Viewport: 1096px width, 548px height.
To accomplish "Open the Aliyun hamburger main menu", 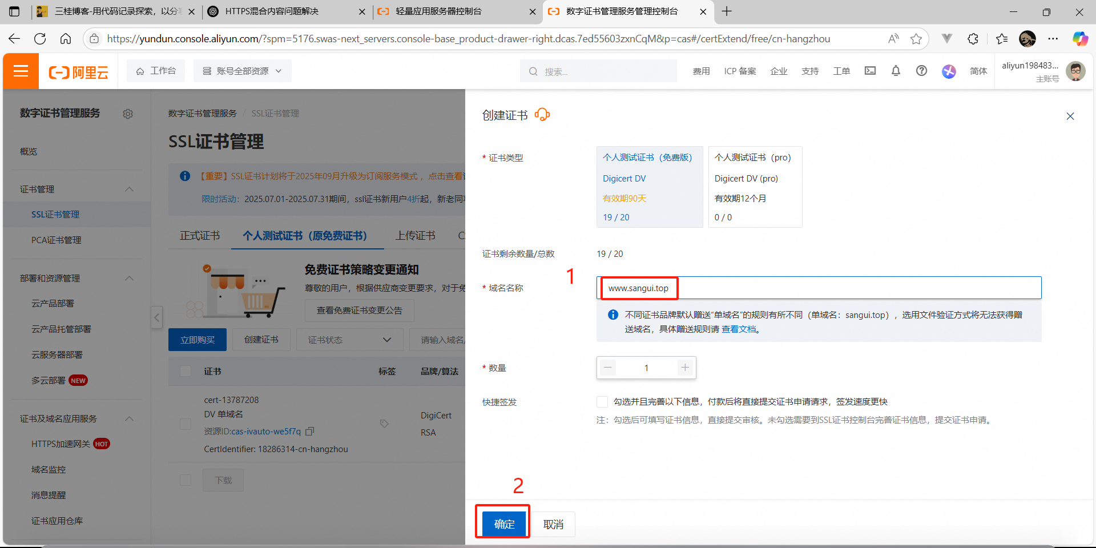I will point(21,71).
